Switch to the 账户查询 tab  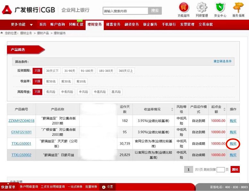click(x=57, y=24)
